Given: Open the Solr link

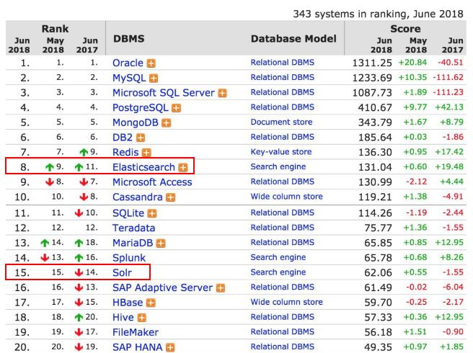Looking at the screenshot, I should tap(122, 272).
